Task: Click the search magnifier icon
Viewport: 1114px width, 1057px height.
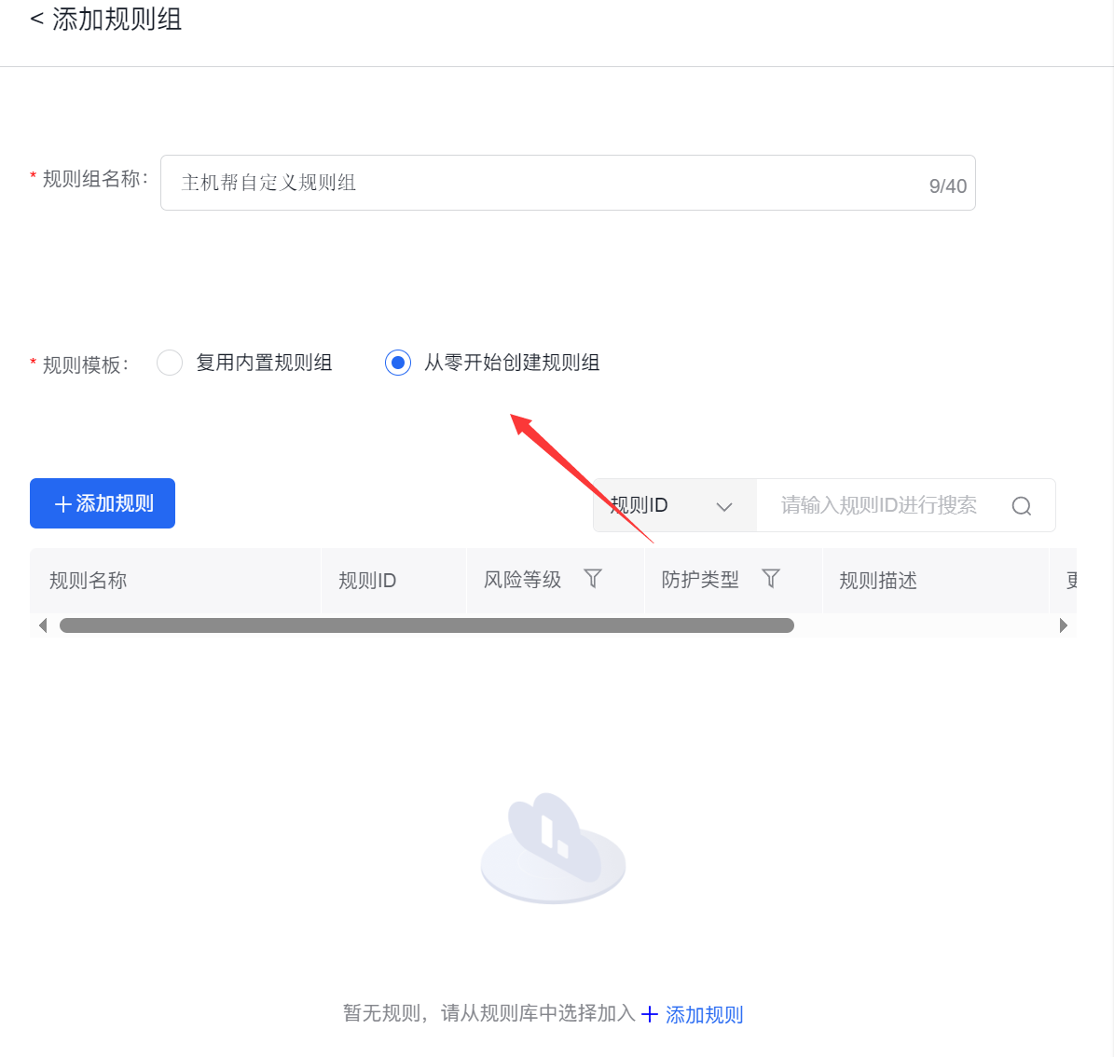Action: point(1021,506)
